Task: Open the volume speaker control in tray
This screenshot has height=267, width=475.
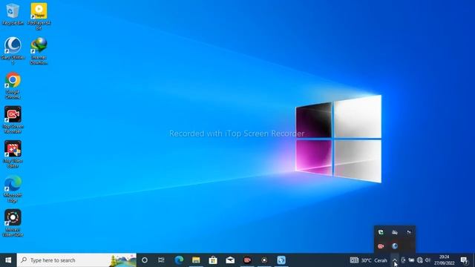Action: pos(427,260)
